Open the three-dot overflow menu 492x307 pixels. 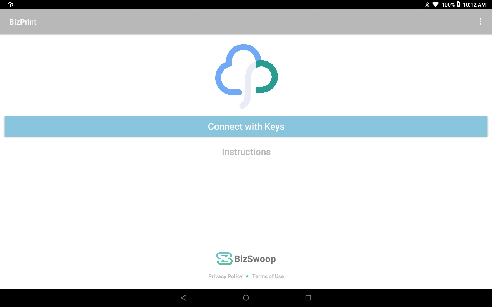click(x=480, y=22)
